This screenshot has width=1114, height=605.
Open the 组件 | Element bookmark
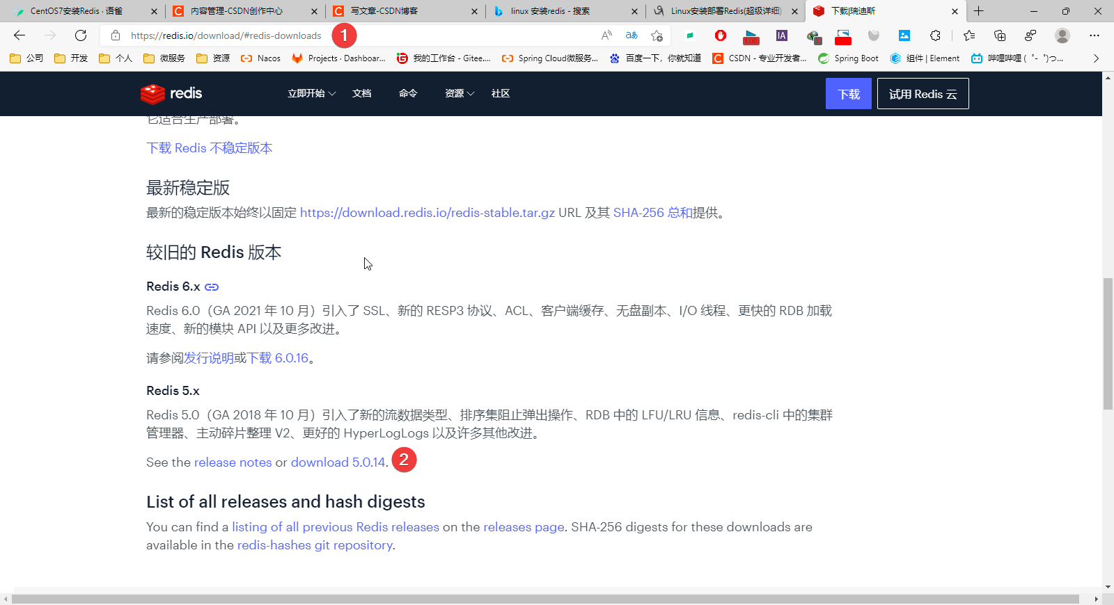(x=925, y=58)
